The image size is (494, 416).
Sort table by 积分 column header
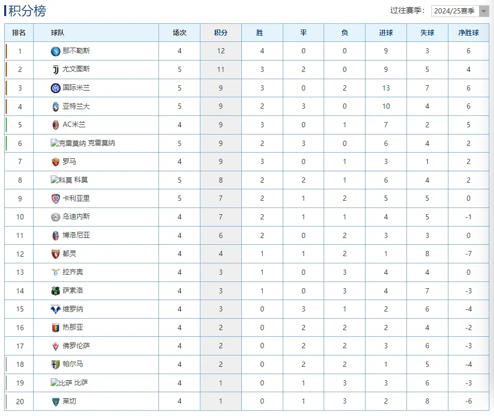tap(221, 33)
